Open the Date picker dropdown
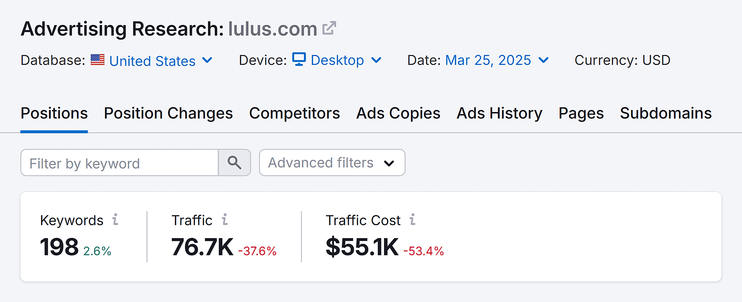The image size is (742, 302). [544, 60]
